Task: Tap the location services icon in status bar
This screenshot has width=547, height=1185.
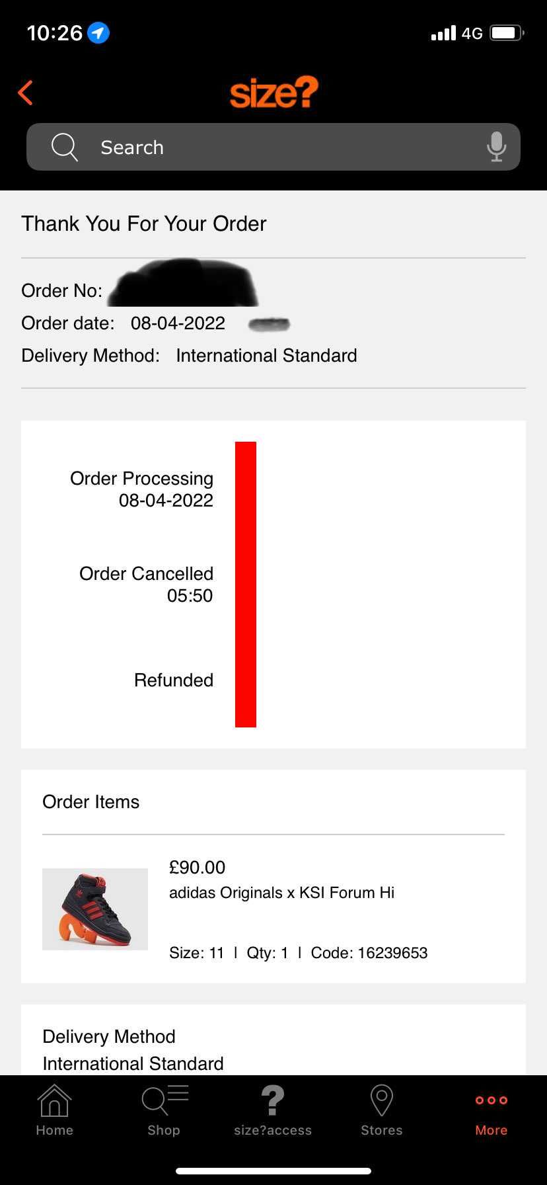Action: [98, 32]
